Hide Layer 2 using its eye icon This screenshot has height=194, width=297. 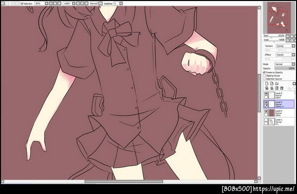[266, 94]
